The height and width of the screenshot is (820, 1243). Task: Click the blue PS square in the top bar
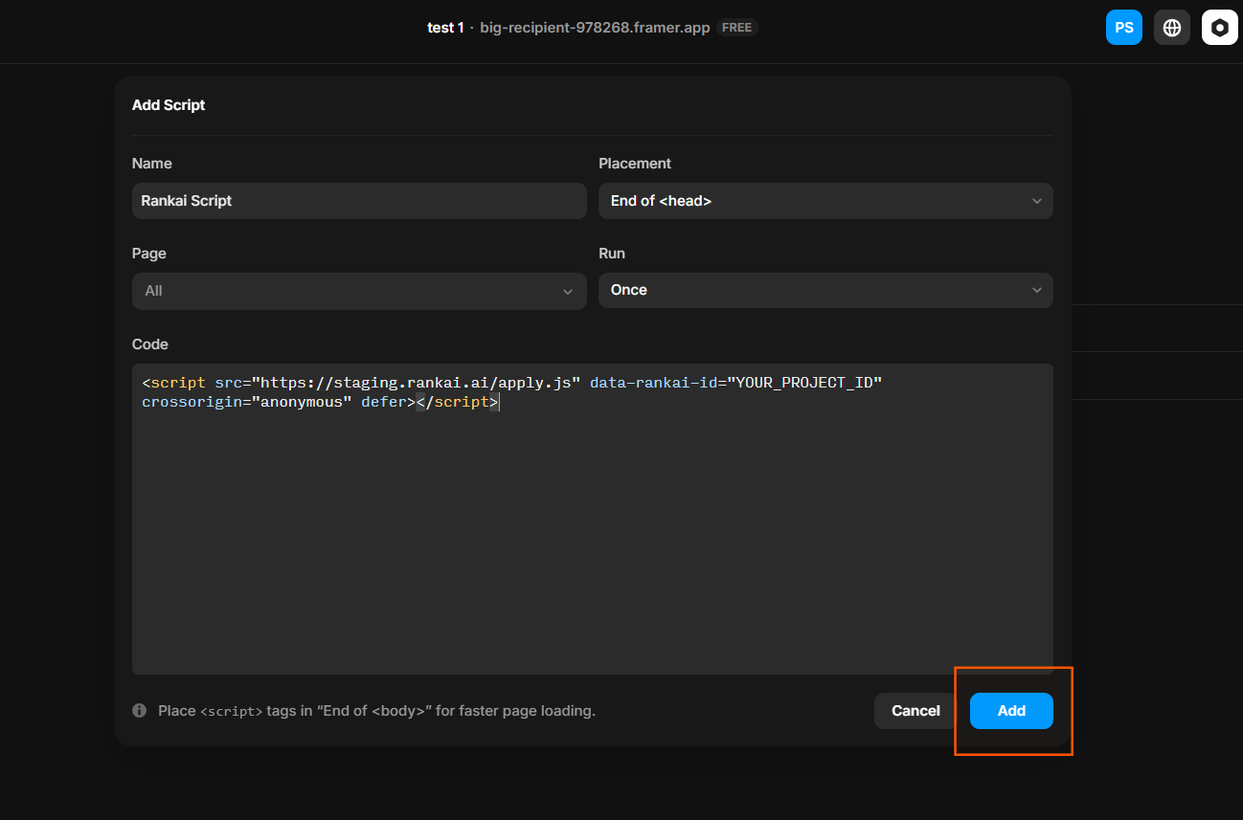1124,27
